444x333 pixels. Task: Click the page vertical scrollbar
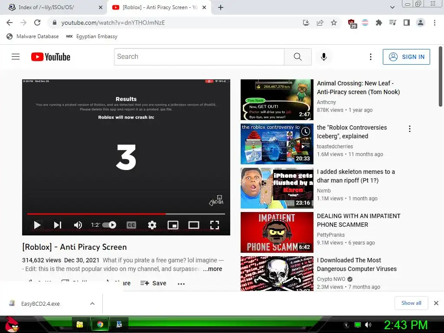coord(441,76)
